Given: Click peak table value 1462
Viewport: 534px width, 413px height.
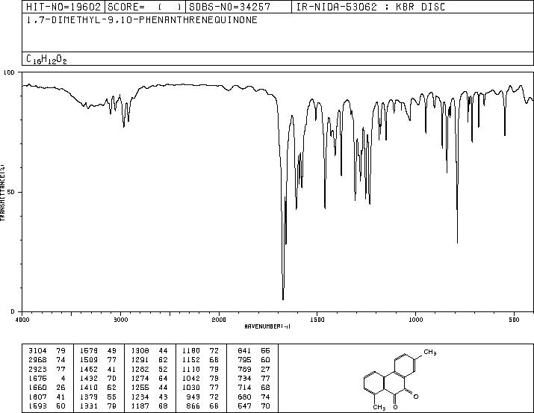Looking at the screenshot, I should point(89,369).
